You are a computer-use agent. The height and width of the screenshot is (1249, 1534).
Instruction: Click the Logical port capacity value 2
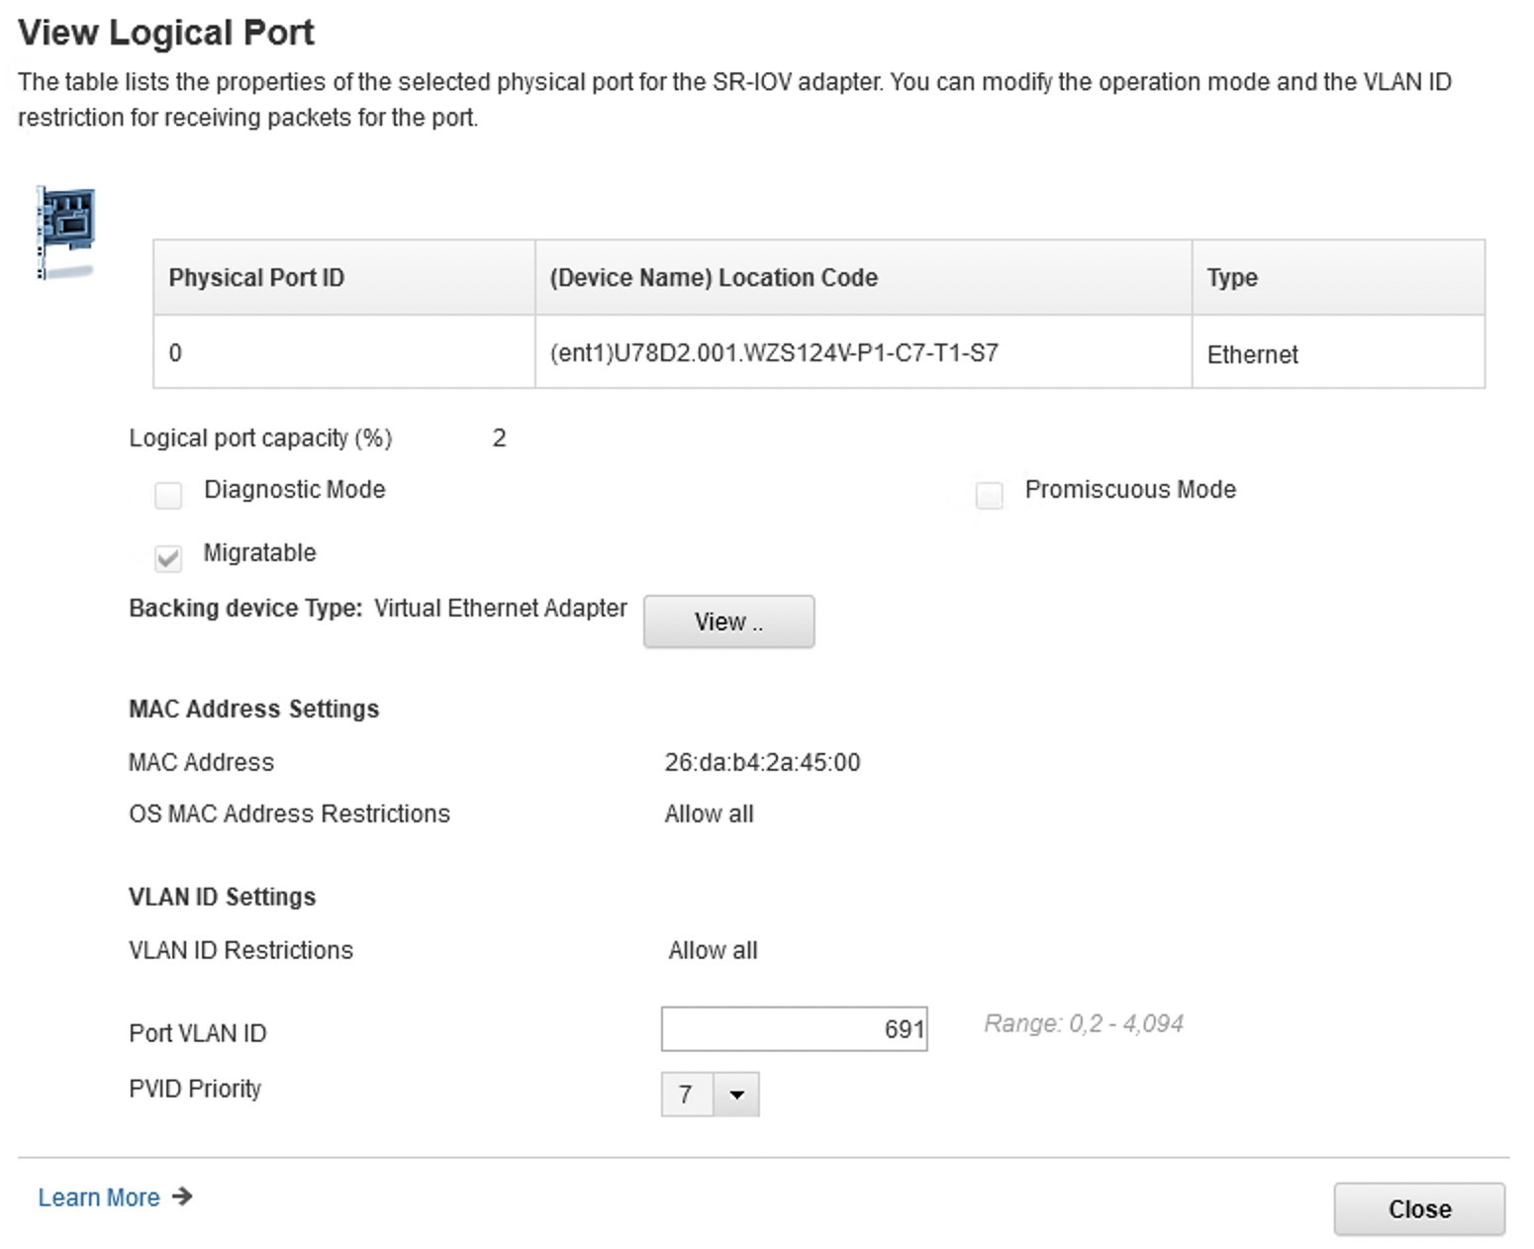499,438
